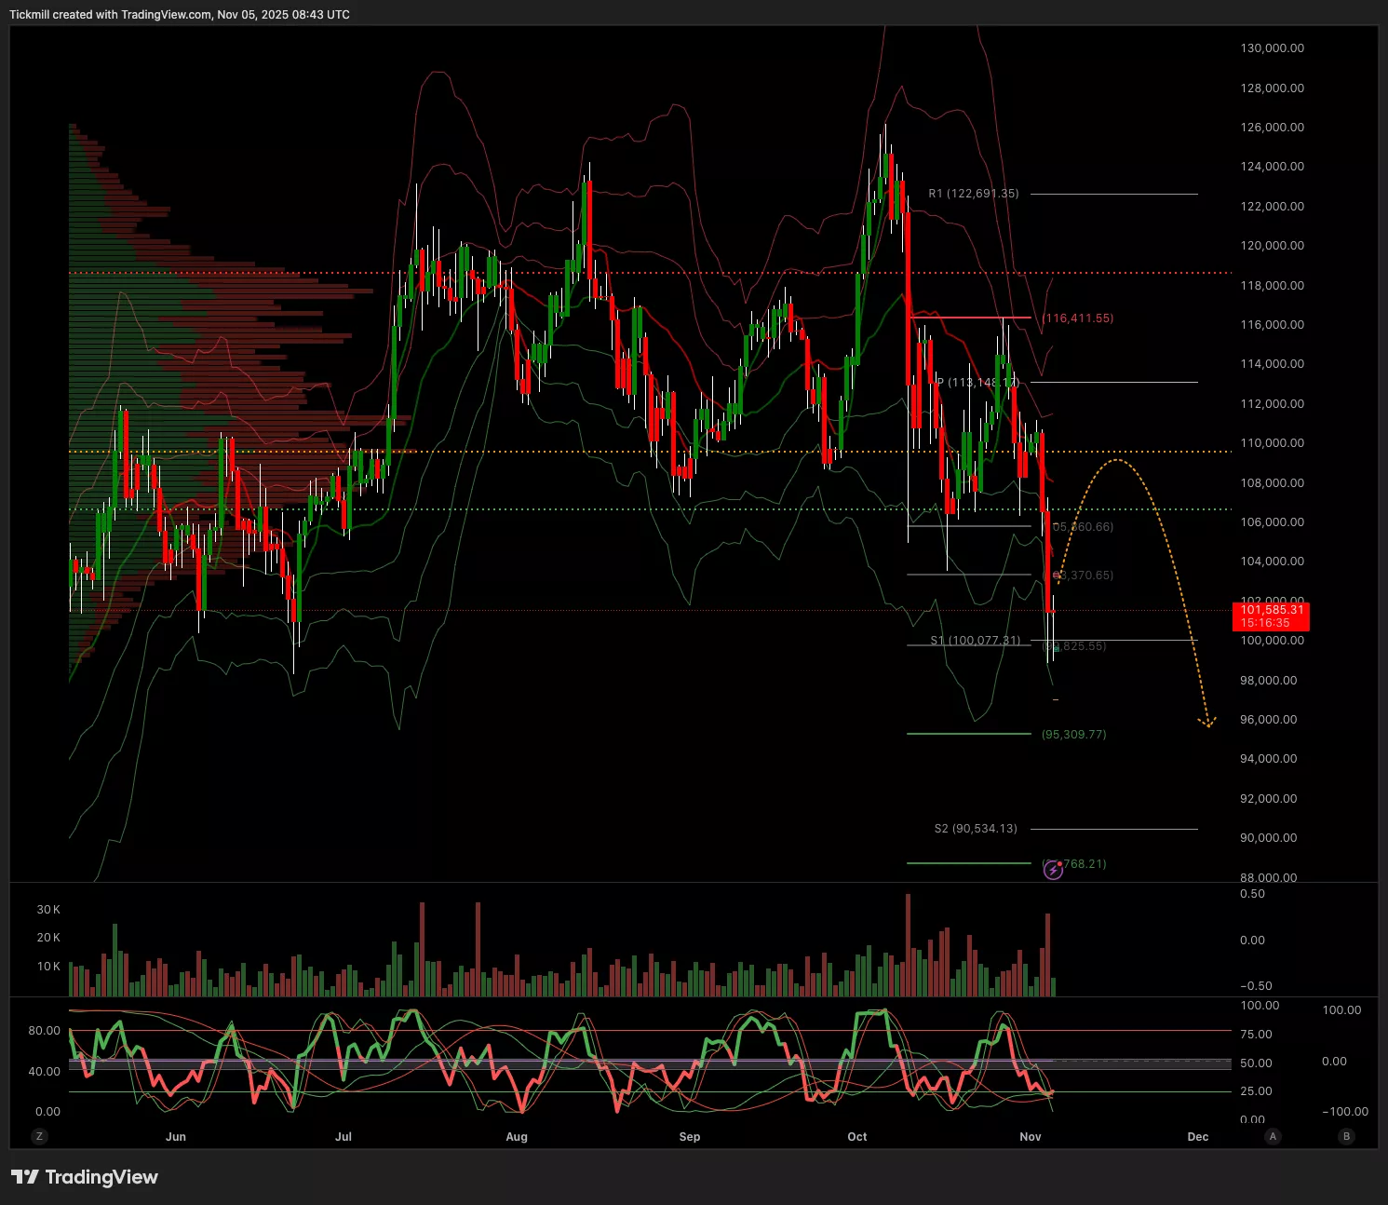Click the Oct label on time axis
Screen dimensions: 1388x1205
click(856, 1137)
